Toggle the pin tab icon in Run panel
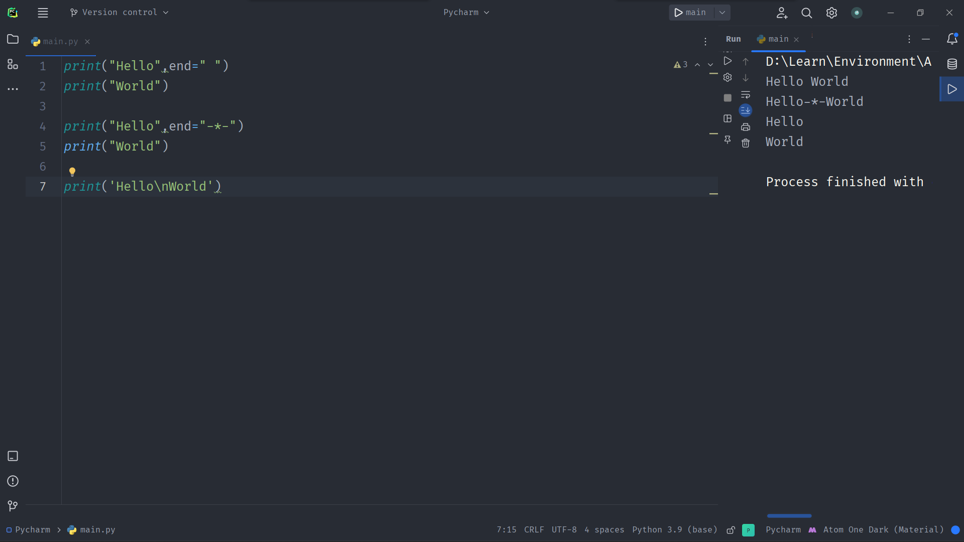The image size is (964, 542). pyautogui.click(x=728, y=140)
